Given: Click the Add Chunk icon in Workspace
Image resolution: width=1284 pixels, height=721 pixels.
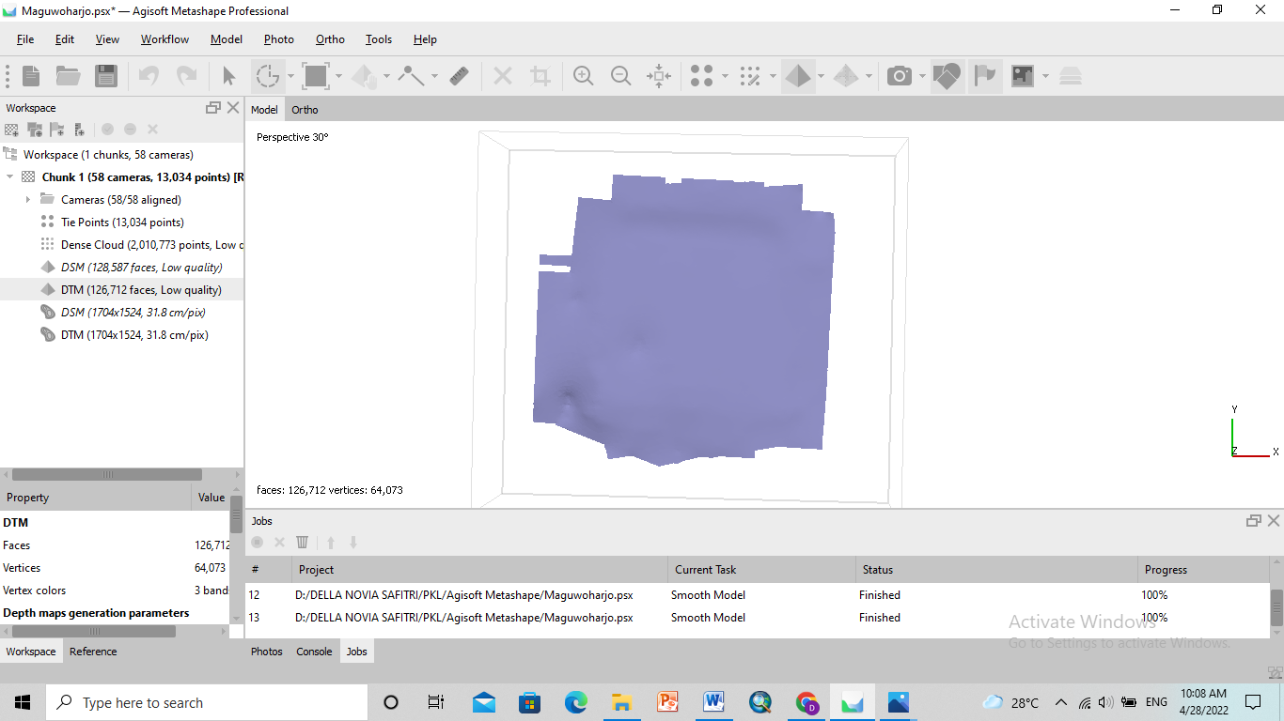Looking at the screenshot, I should [x=11, y=130].
